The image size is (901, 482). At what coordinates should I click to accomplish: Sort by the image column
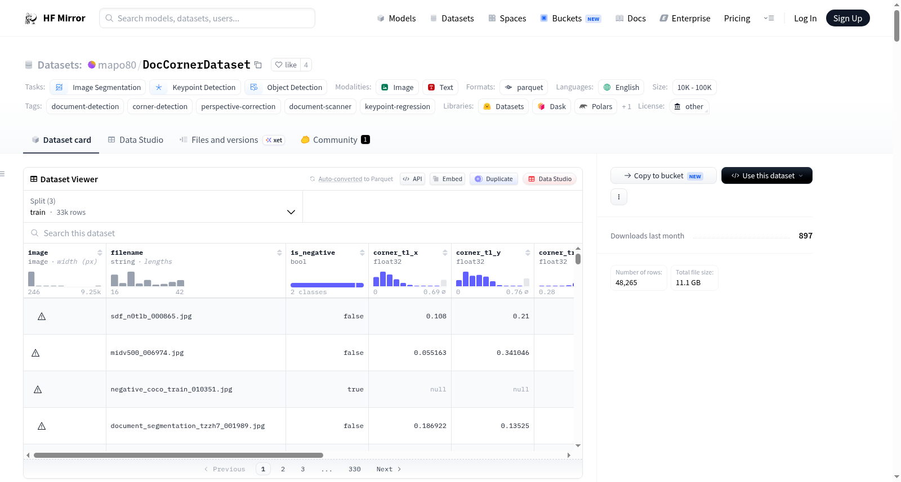coord(100,253)
